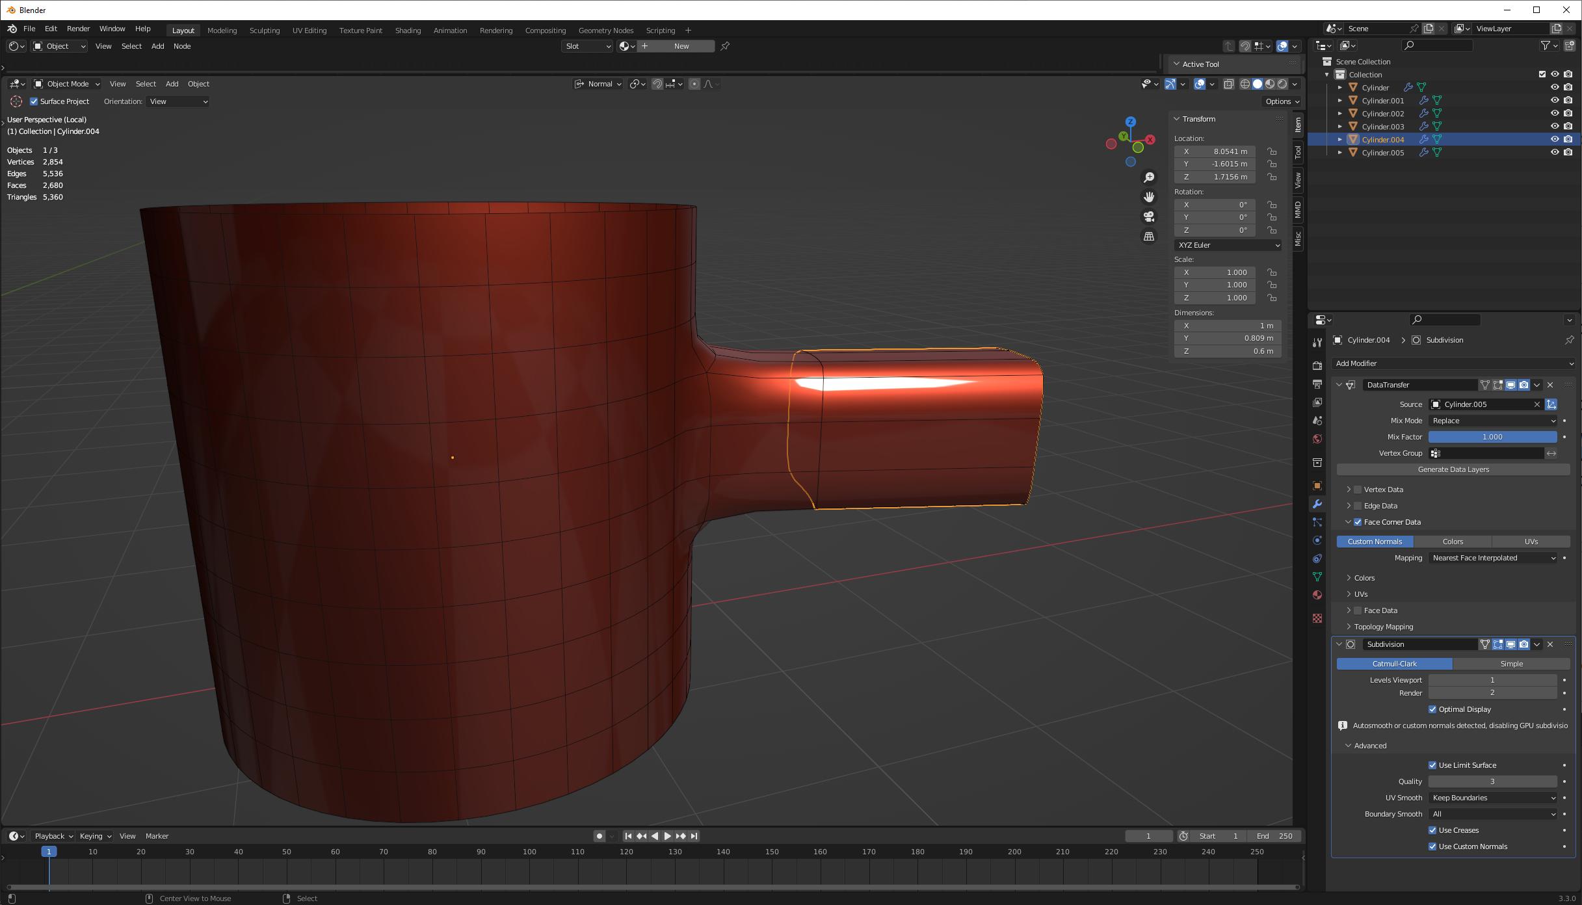Viewport: 1582px width, 905px height.
Task: Click Generate Data Layers button
Action: click(1453, 469)
